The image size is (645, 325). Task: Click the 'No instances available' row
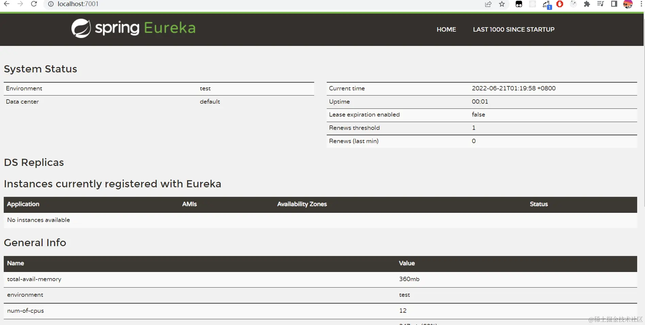point(320,220)
